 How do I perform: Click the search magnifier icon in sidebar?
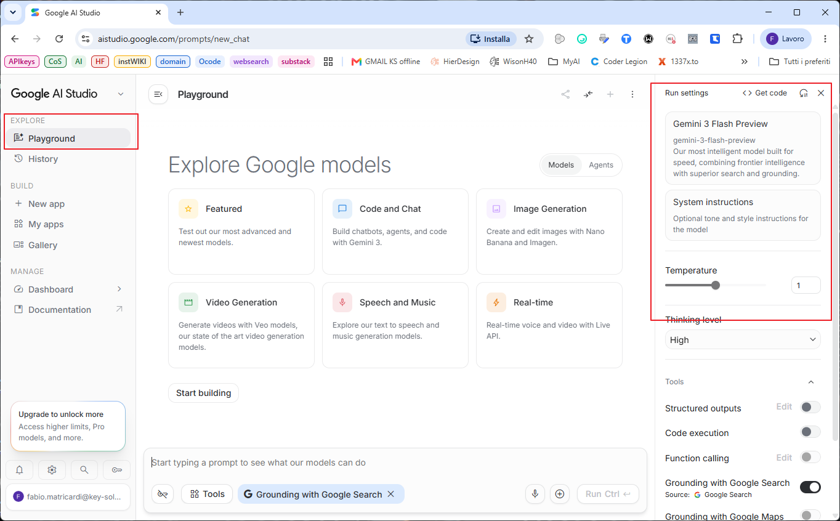tap(84, 470)
